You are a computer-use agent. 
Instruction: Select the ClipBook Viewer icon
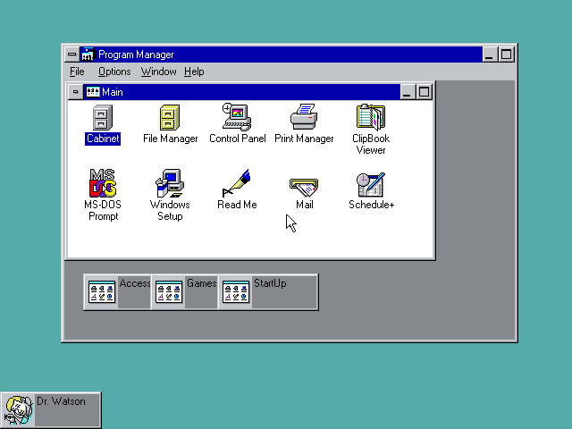(371, 117)
